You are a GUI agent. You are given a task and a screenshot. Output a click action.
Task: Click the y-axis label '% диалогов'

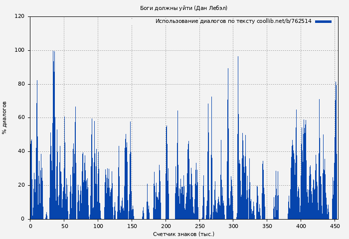4,118
